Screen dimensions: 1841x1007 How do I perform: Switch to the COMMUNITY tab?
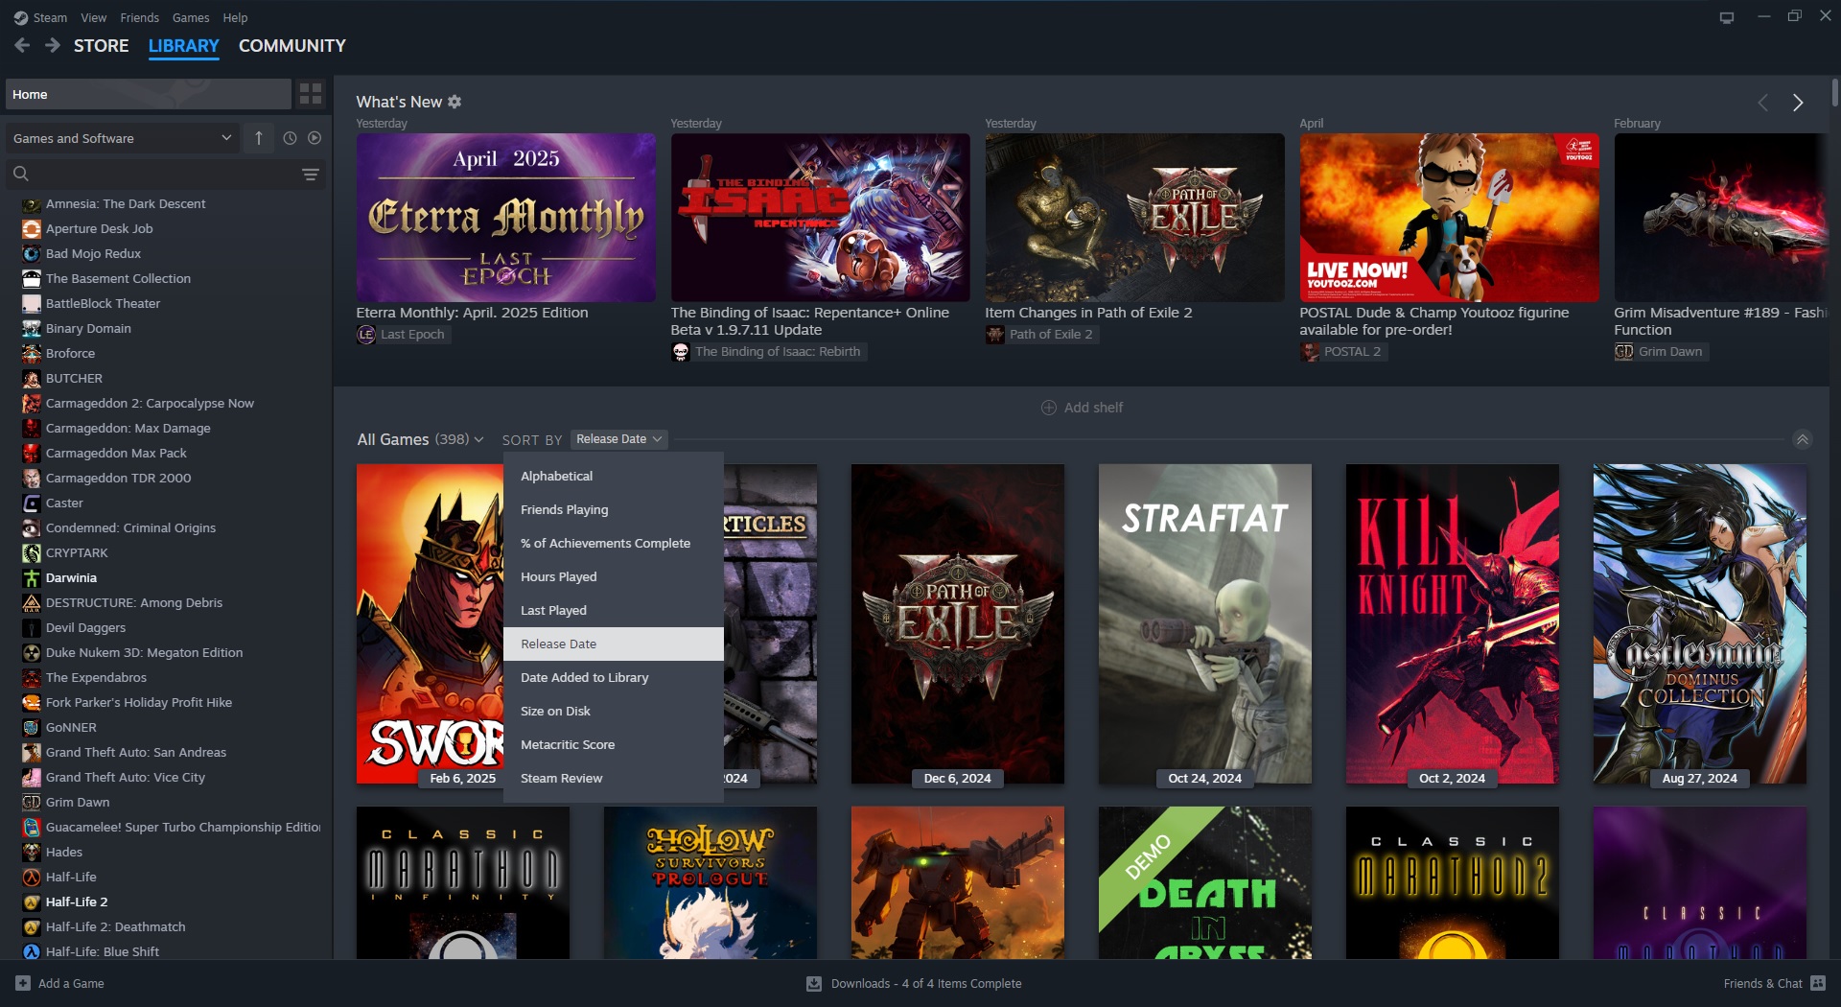point(292,46)
